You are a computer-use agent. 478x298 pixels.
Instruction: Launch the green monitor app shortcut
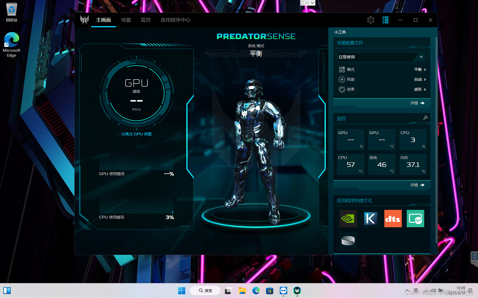pyautogui.click(x=416, y=218)
